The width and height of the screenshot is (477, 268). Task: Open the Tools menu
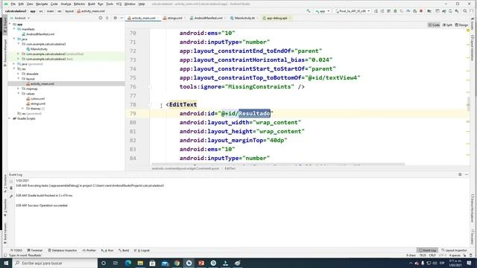tap(110, 4)
